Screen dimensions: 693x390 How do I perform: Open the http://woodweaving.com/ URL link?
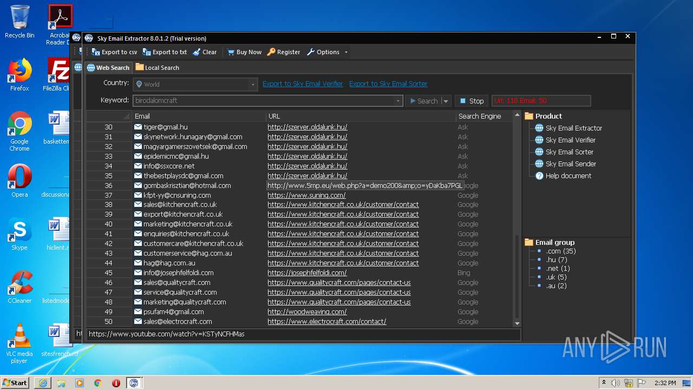click(x=307, y=312)
